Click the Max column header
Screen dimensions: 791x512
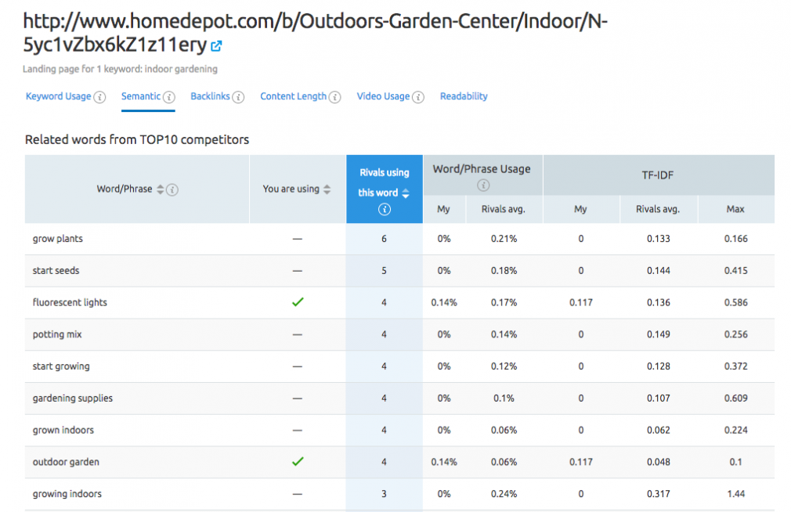(735, 209)
